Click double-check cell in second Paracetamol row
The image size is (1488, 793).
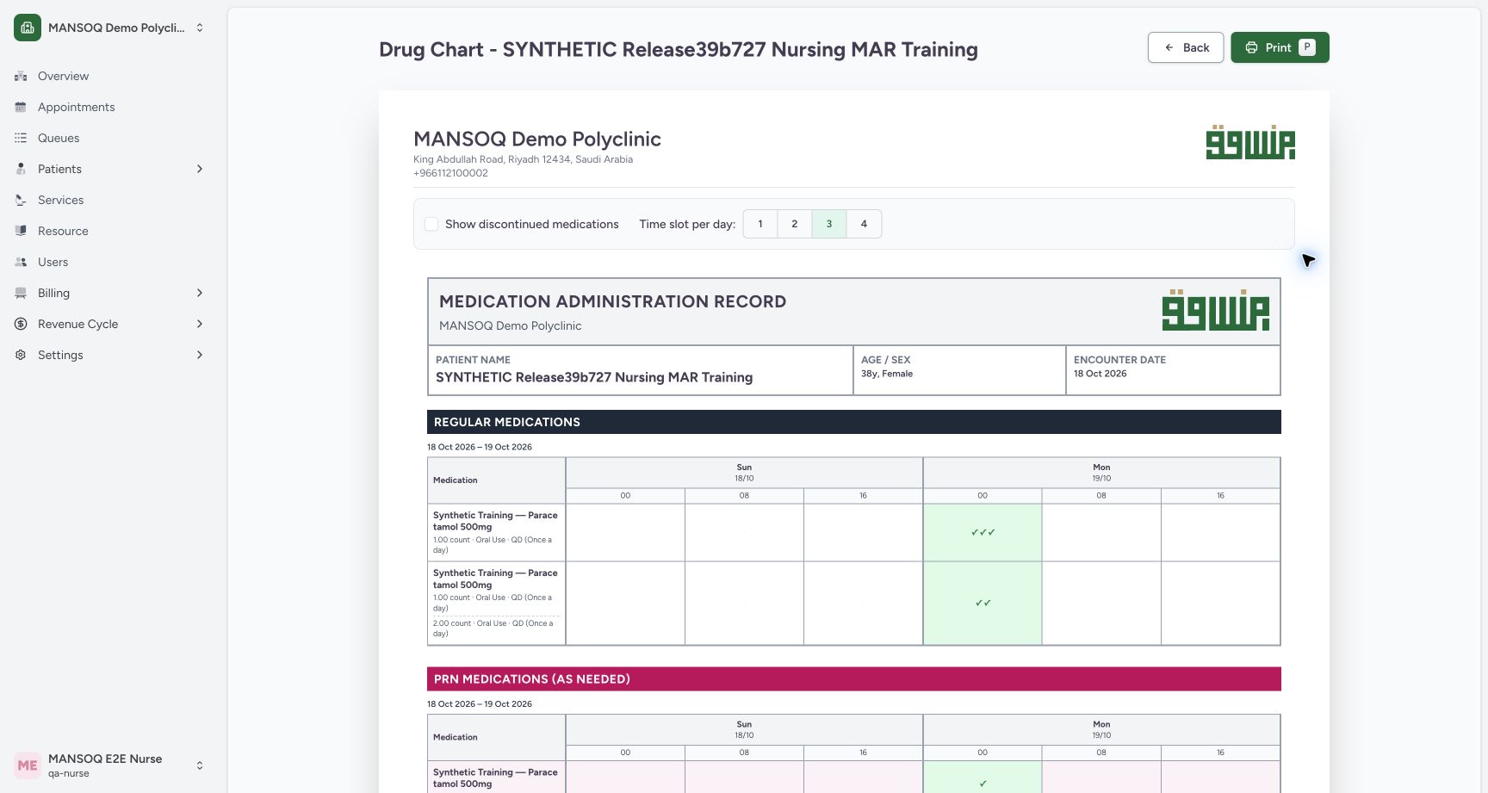point(983,603)
